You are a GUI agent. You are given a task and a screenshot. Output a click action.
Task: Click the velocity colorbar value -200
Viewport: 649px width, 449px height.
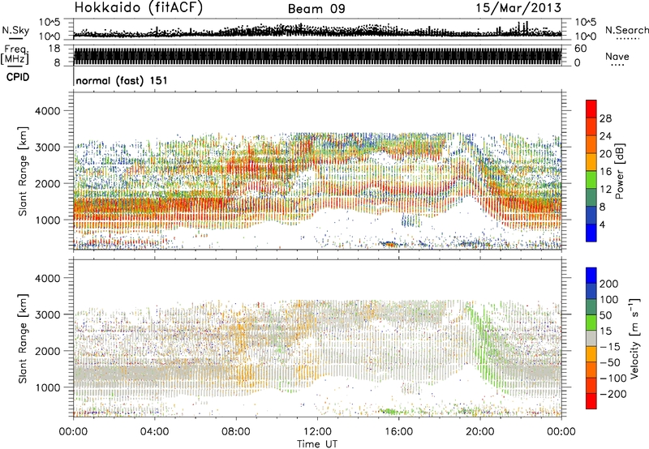click(x=612, y=394)
